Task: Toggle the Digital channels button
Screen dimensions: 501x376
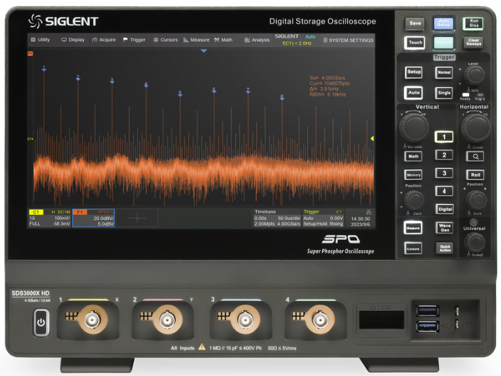Action: 445,209
